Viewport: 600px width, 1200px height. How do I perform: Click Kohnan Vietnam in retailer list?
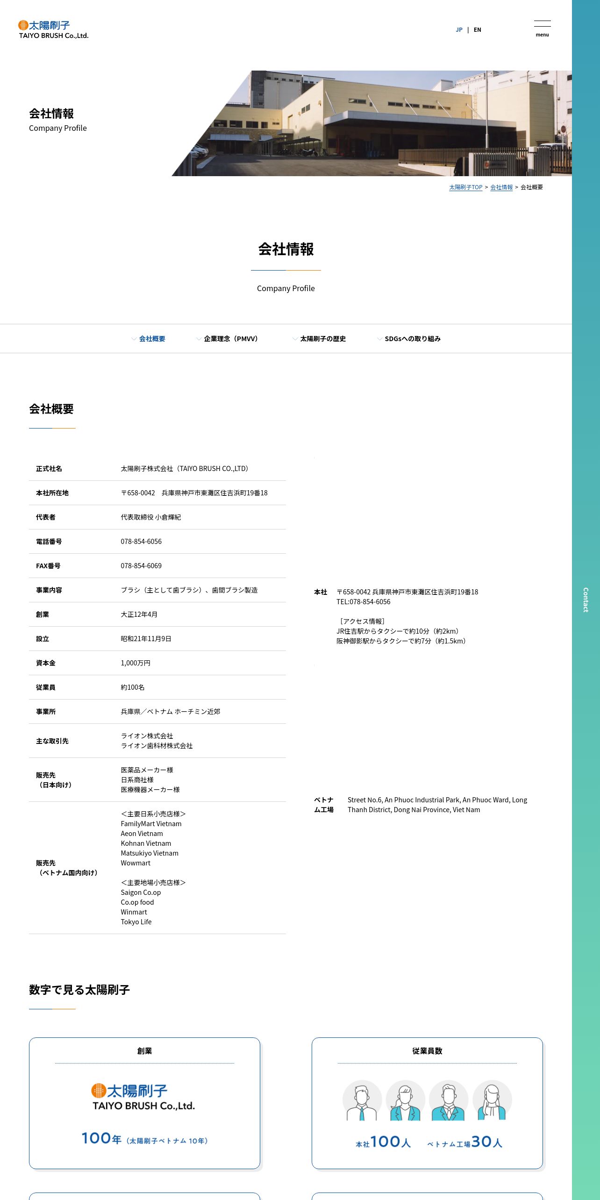click(x=146, y=843)
